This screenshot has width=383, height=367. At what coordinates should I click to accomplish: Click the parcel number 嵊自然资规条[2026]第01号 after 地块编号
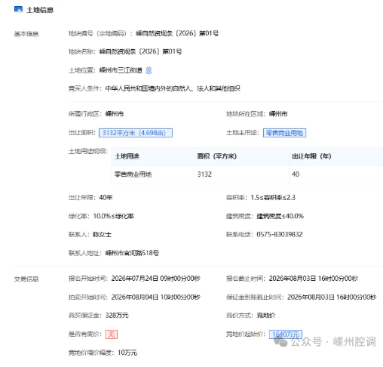pyautogui.click(x=177, y=33)
